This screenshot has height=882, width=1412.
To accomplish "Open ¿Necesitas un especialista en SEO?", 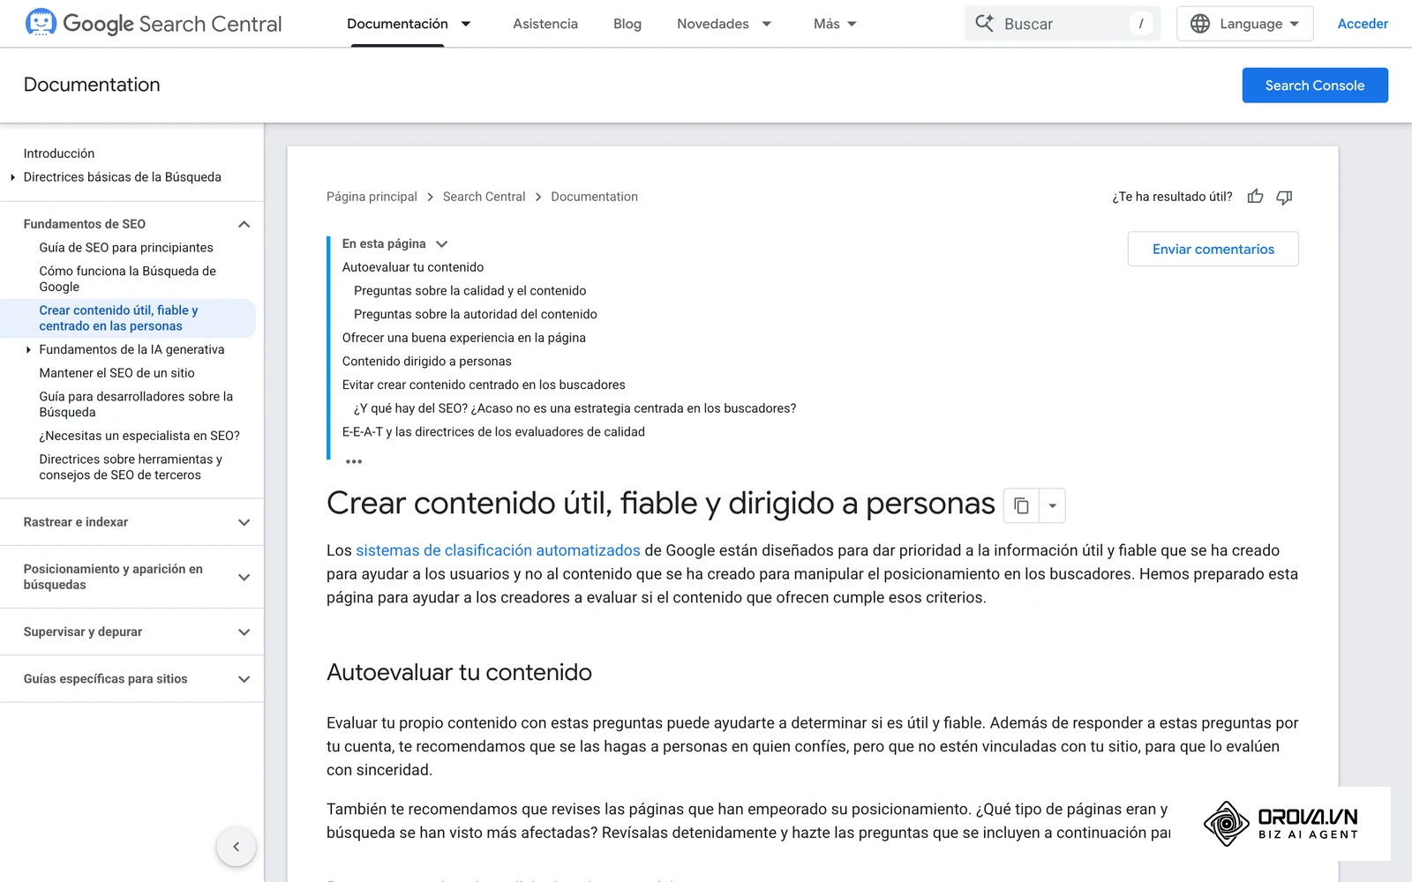I will pos(139,436).
